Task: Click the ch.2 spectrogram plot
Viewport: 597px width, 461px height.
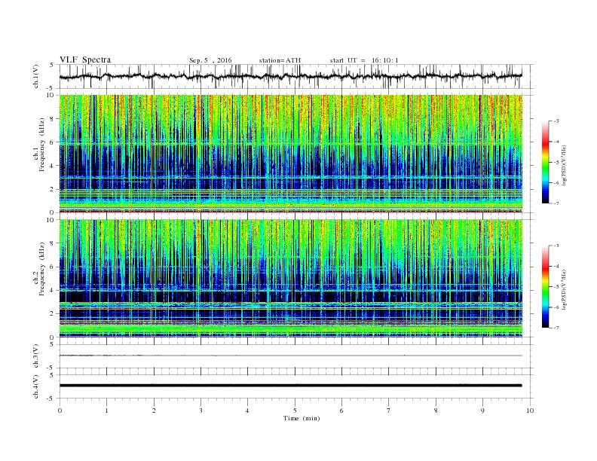Action: (291, 278)
